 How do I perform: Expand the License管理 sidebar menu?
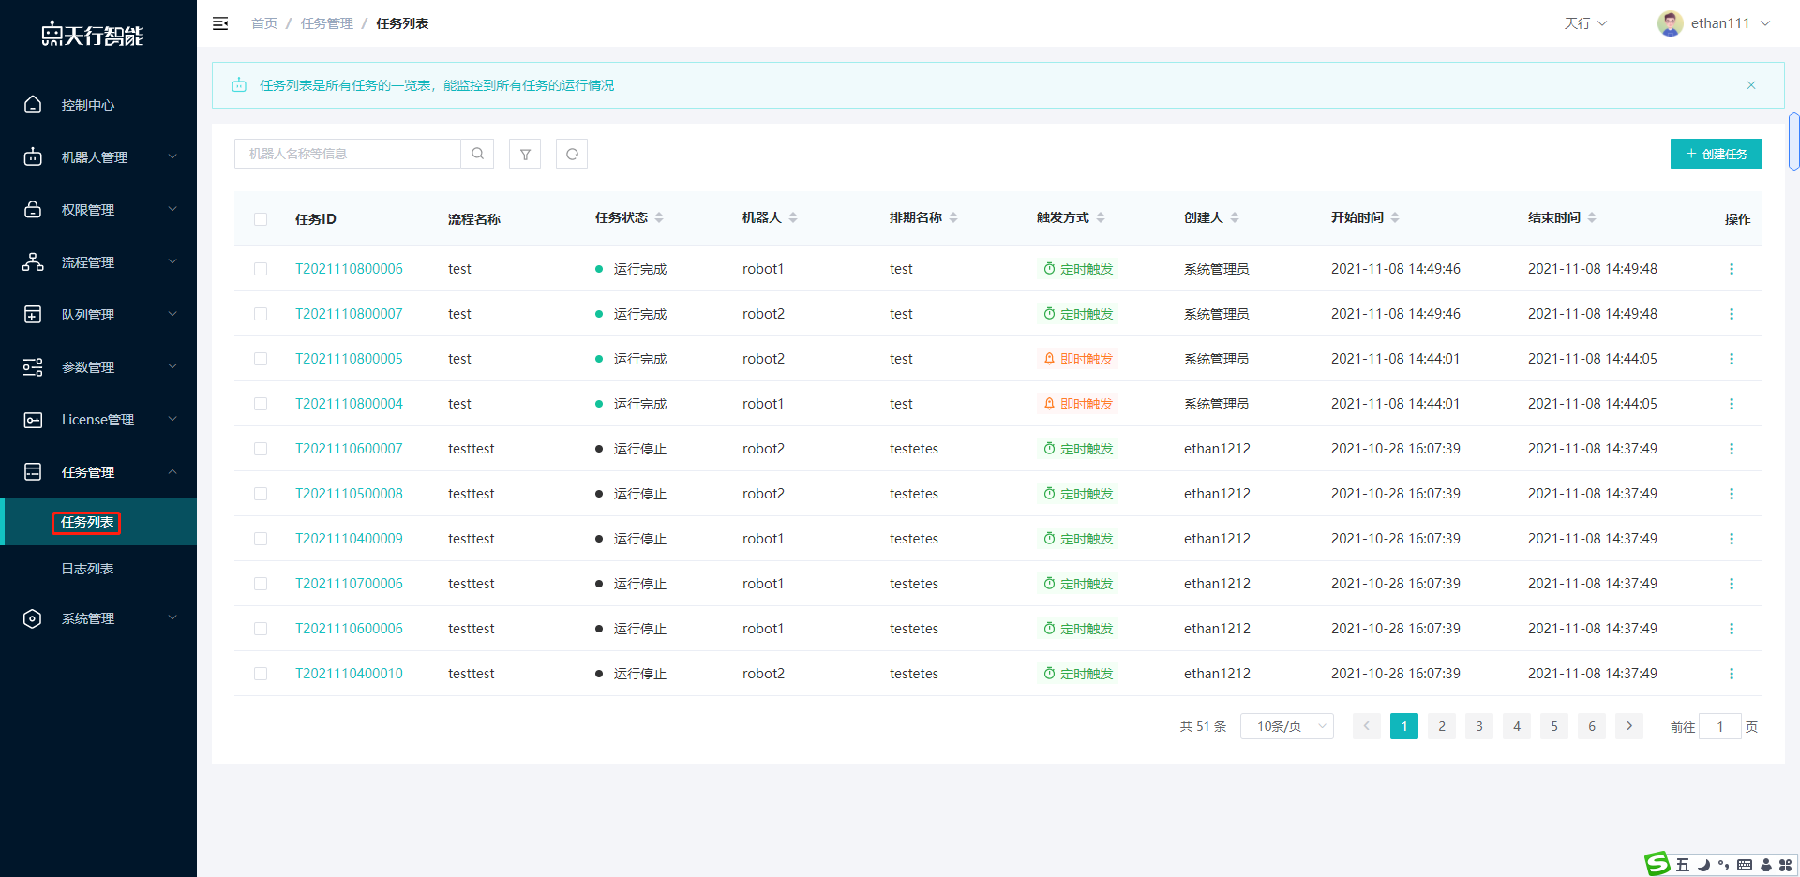coord(98,420)
